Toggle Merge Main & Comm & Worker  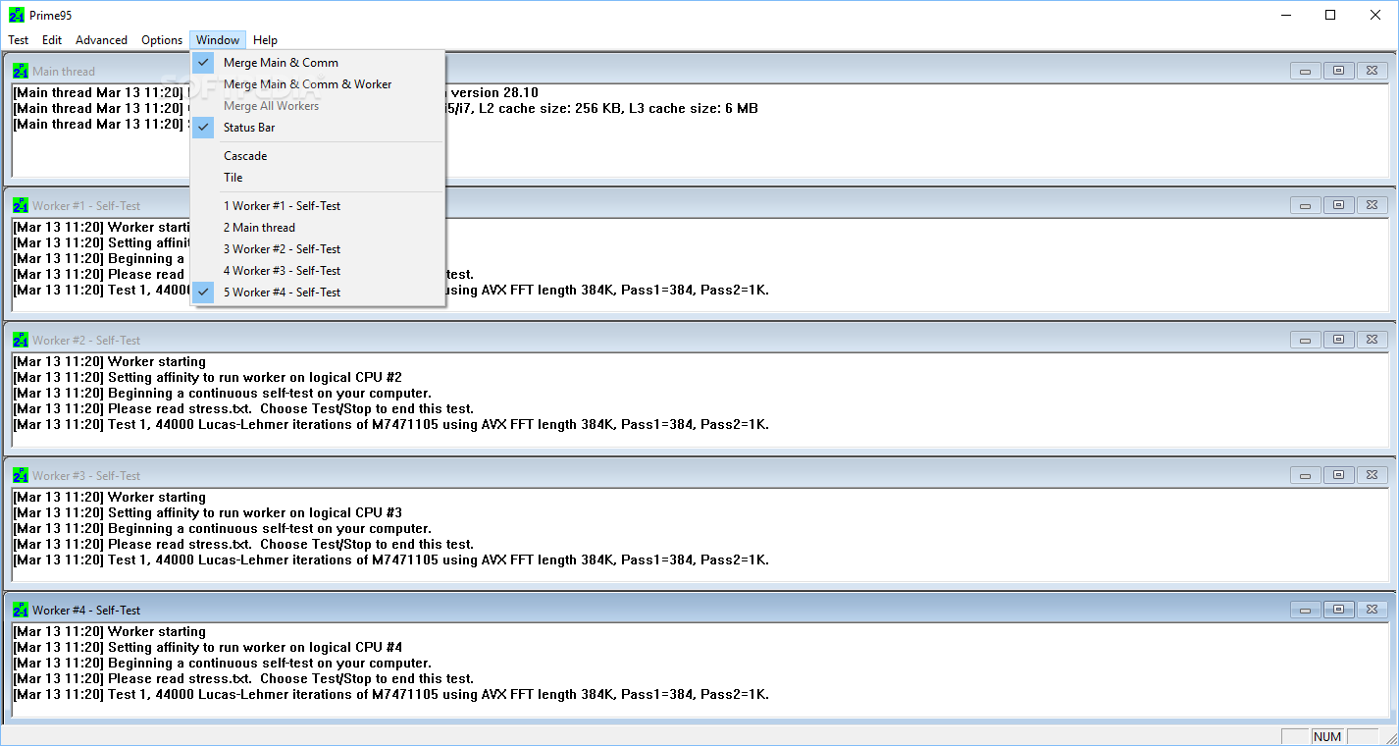pos(318,83)
